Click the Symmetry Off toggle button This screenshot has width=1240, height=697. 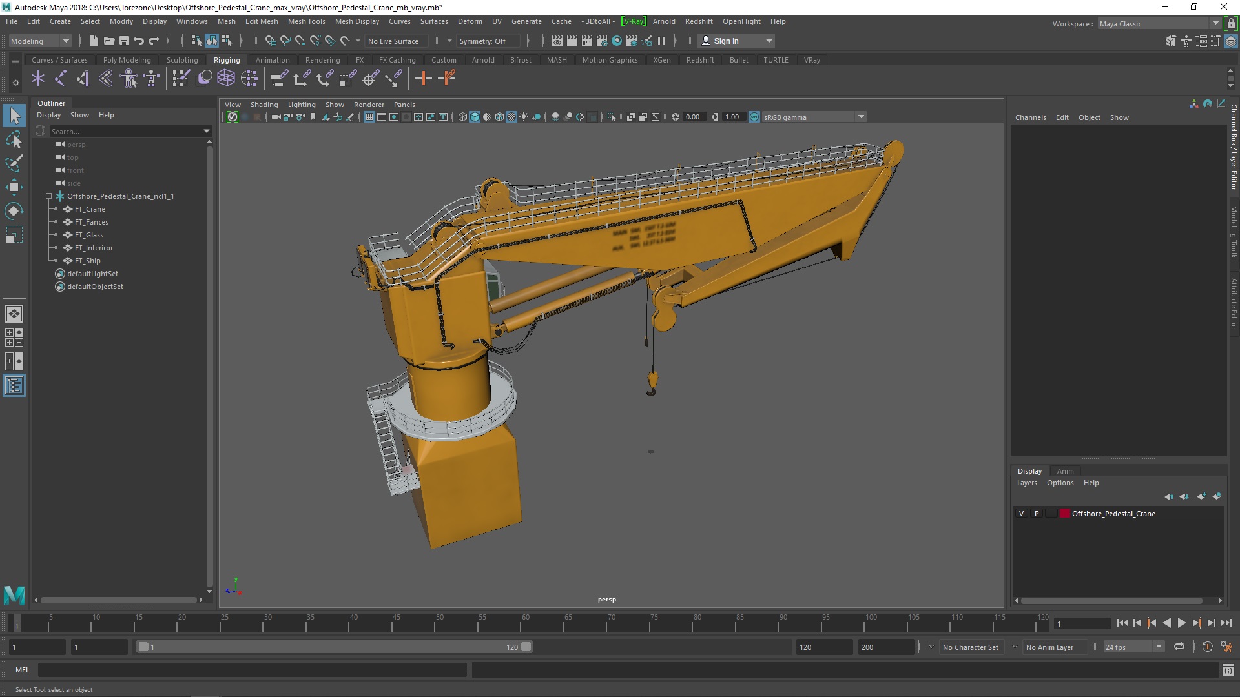pos(483,40)
